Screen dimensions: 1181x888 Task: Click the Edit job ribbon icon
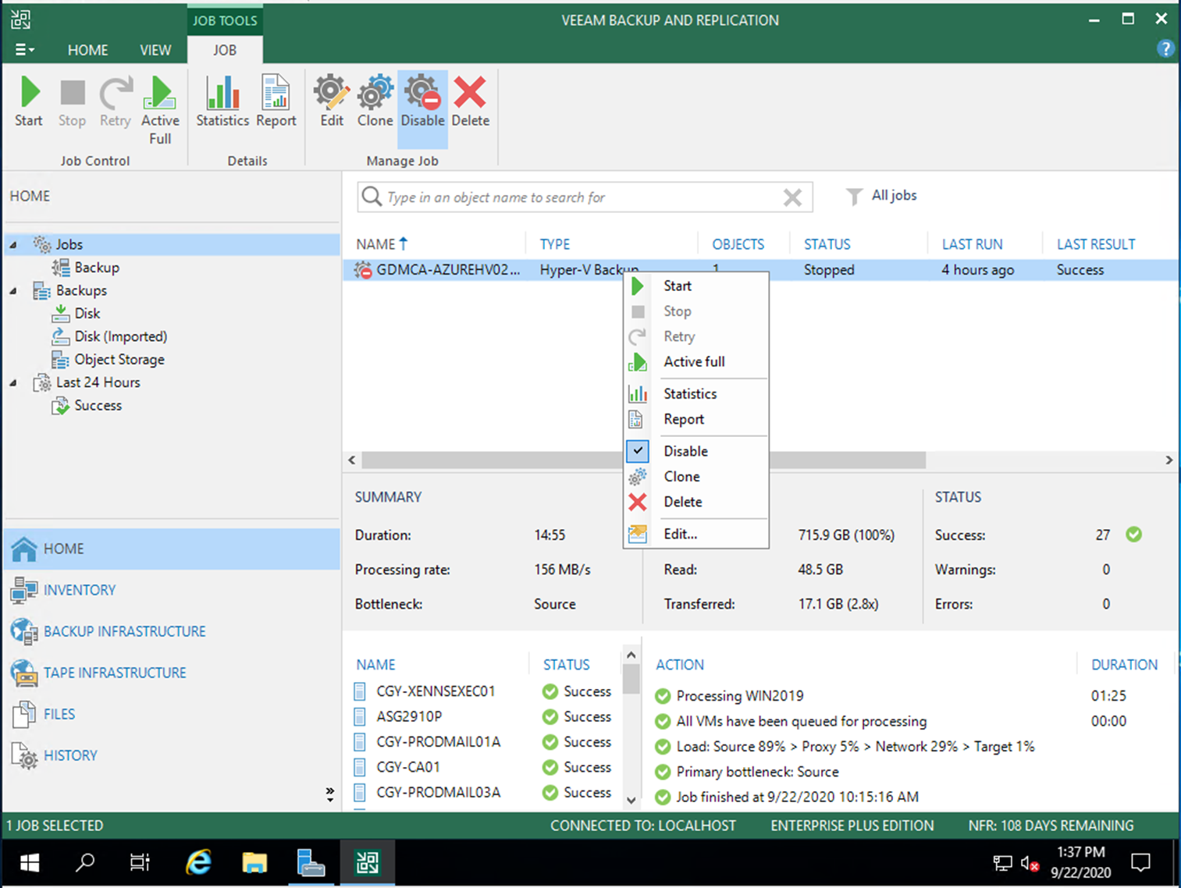332,101
